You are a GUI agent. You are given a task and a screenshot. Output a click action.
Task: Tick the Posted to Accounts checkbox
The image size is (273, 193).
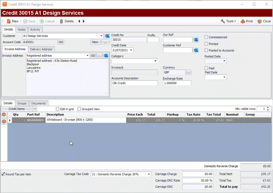(x=206, y=50)
